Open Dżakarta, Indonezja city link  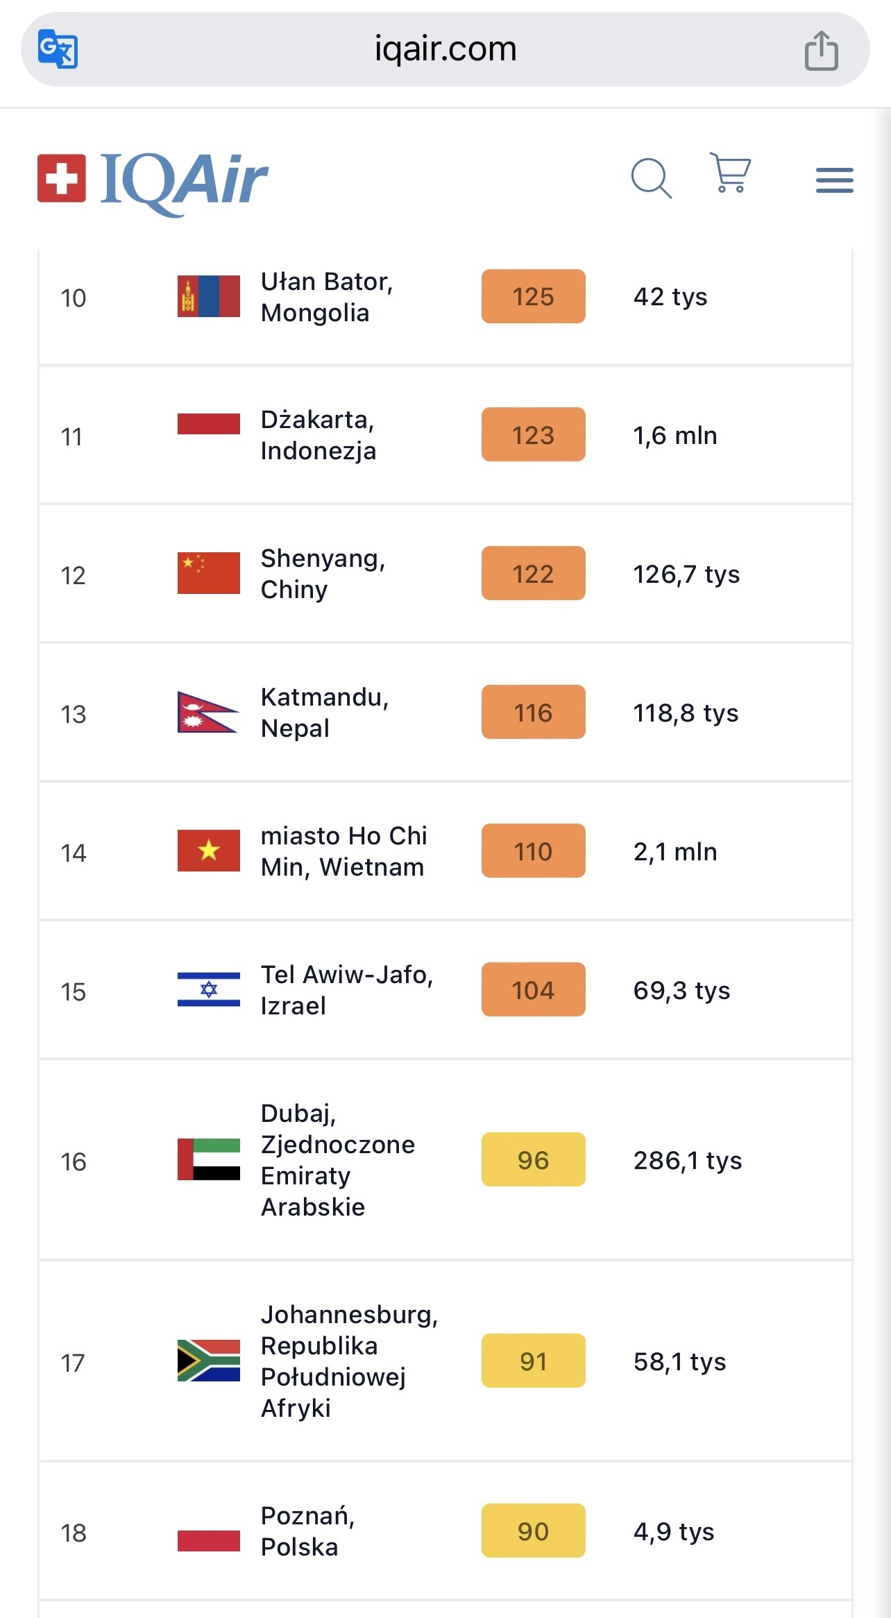[x=319, y=435]
